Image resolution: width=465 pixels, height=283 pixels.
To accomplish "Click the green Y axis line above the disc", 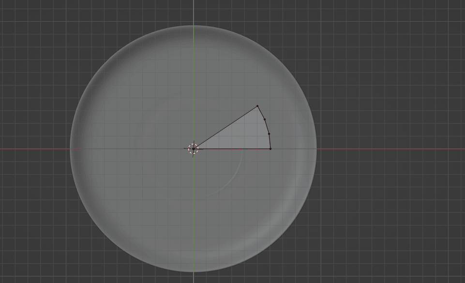I will tap(194, 12).
